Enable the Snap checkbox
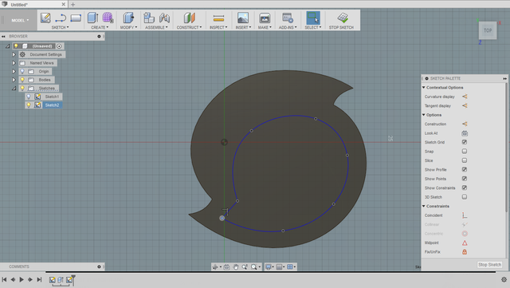 click(465, 151)
